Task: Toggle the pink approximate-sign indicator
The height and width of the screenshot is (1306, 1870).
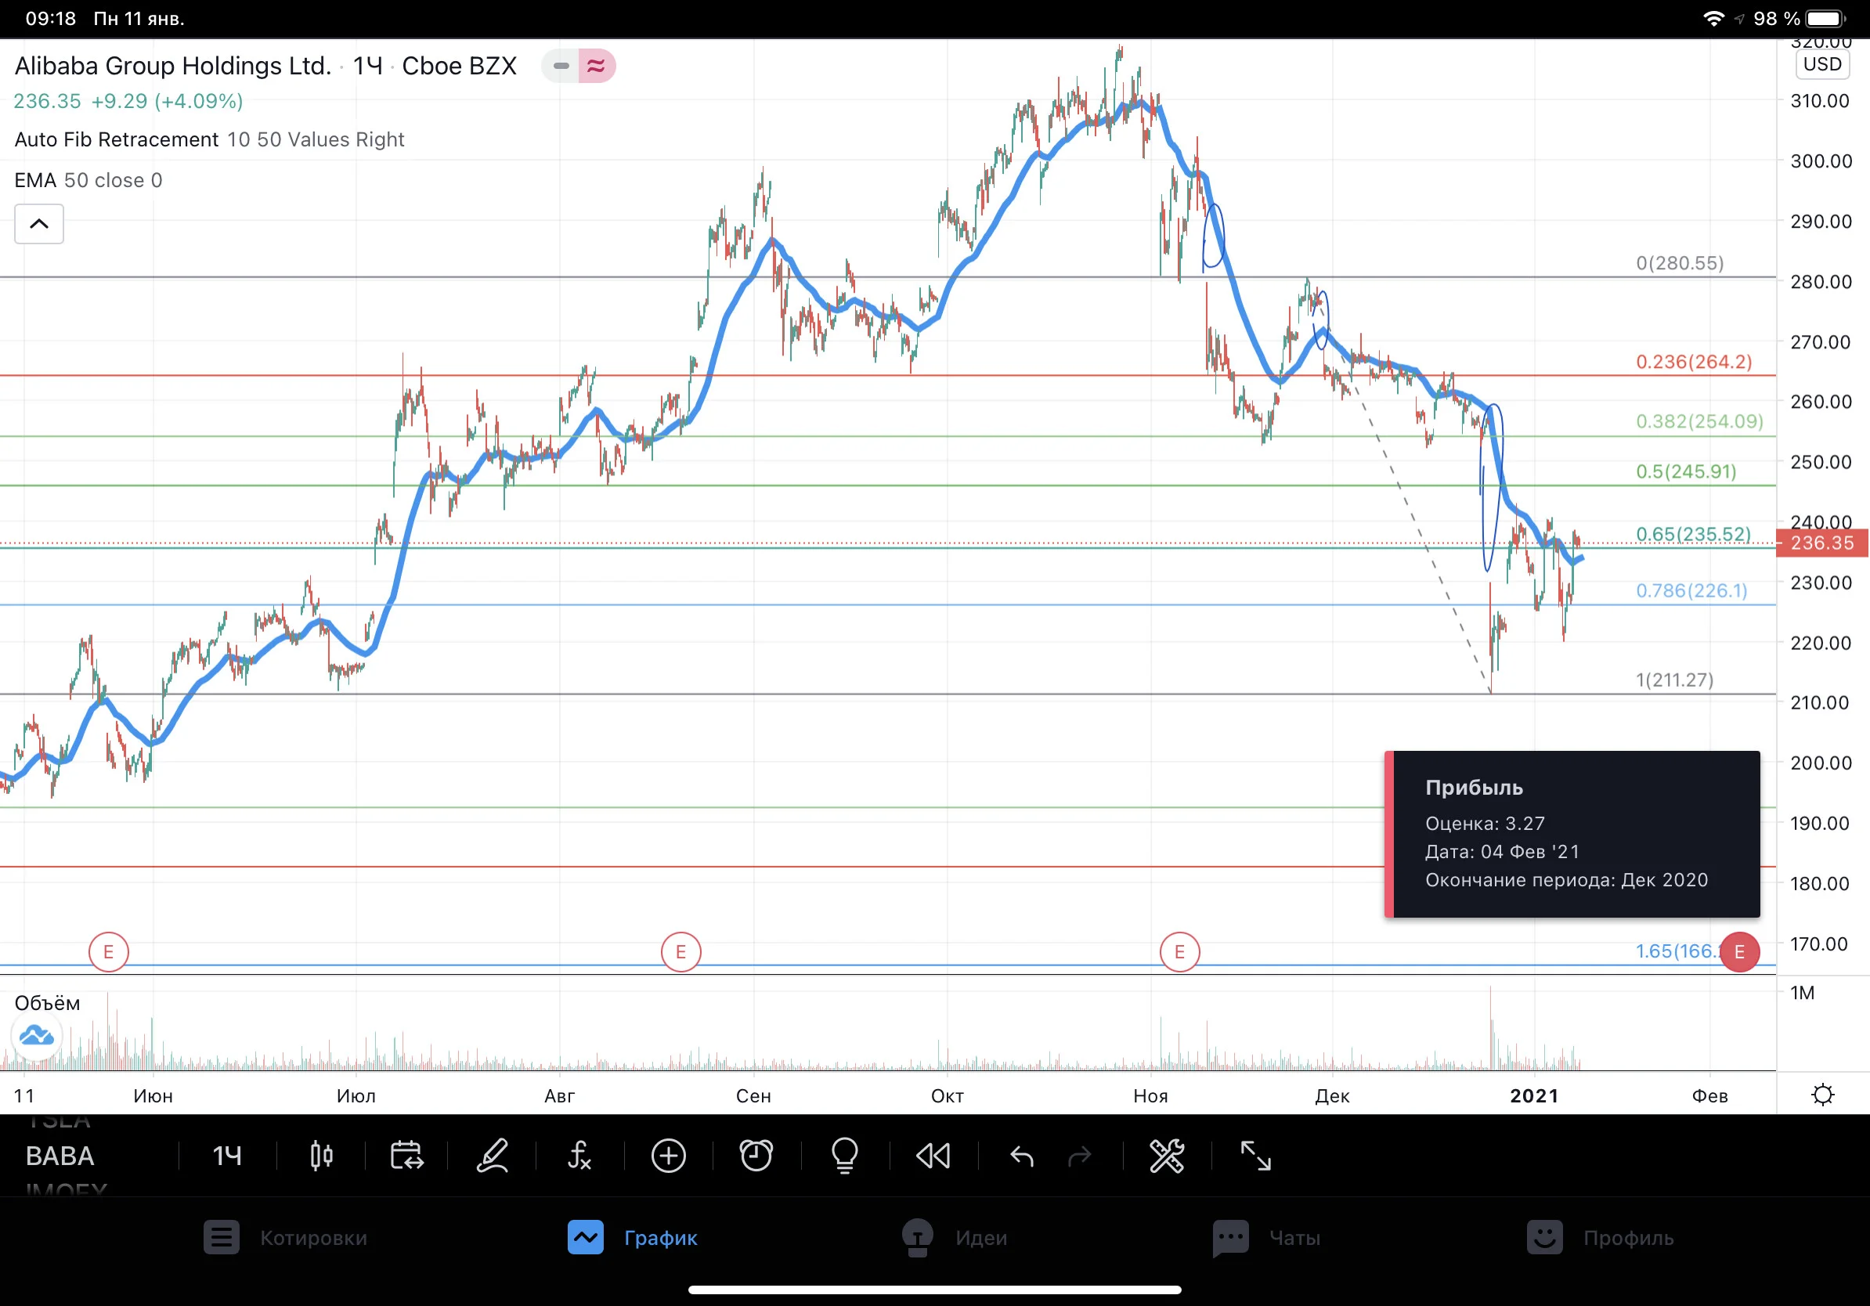Action: [597, 66]
